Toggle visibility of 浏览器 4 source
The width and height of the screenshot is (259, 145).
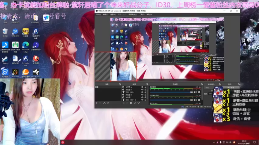[x=142, y=87]
